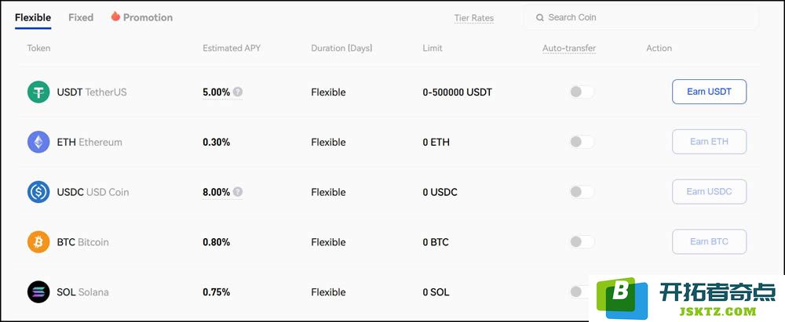The height and width of the screenshot is (322, 785).
Task: Click the help icon beside 5.00% APY
Action: point(238,92)
